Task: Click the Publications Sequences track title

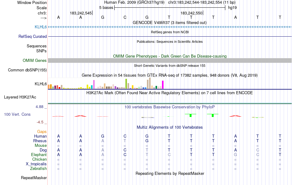Action: coord(170,42)
